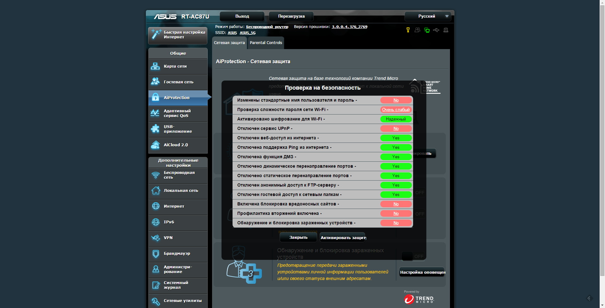
Task: Click No for infected device detection row
Action: pos(396,223)
